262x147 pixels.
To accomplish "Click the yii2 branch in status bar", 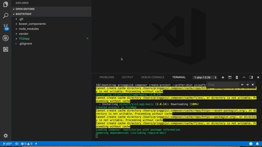I will coord(7,144).
